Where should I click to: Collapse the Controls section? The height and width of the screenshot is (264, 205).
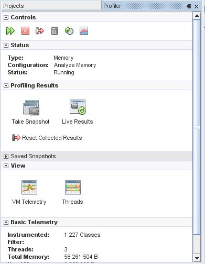(x=6, y=17)
